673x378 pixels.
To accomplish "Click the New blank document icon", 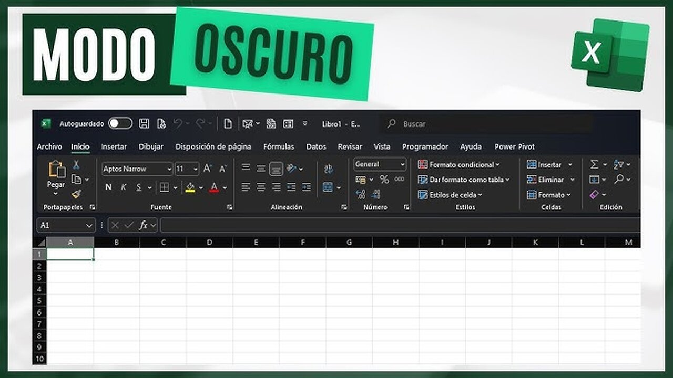I will pyautogui.click(x=228, y=123).
